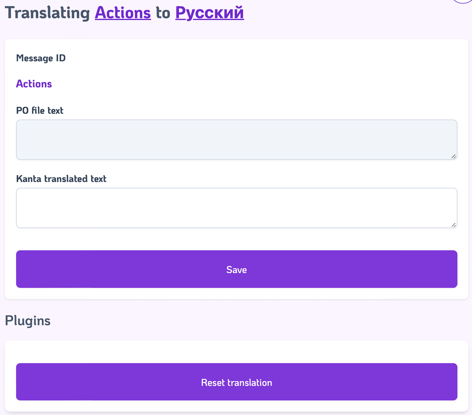Viewport: 472px width, 415px height.
Task: Open the Actions link in the page heading
Action: pos(123,13)
